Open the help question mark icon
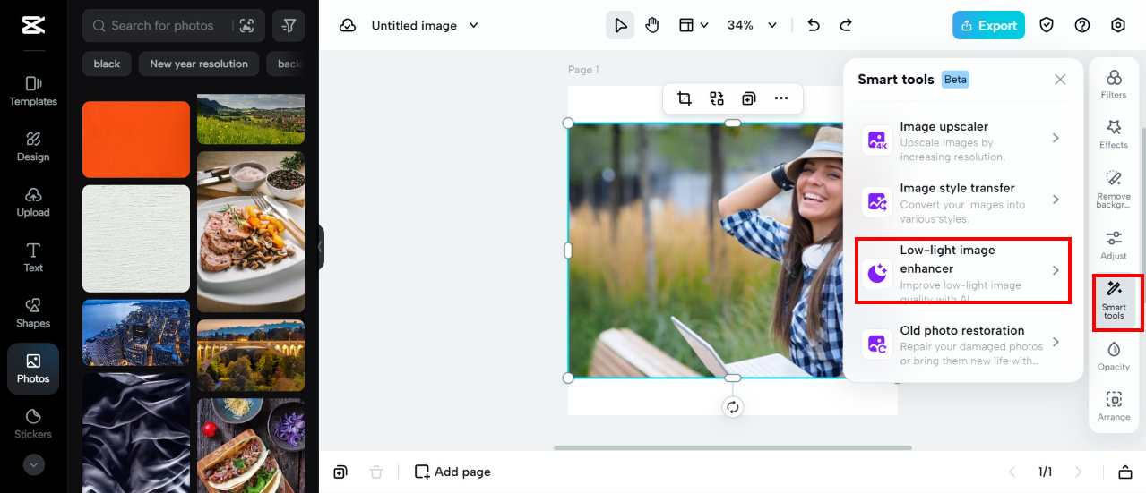Image resolution: width=1146 pixels, height=493 pixels. (x=1082, y=25)
